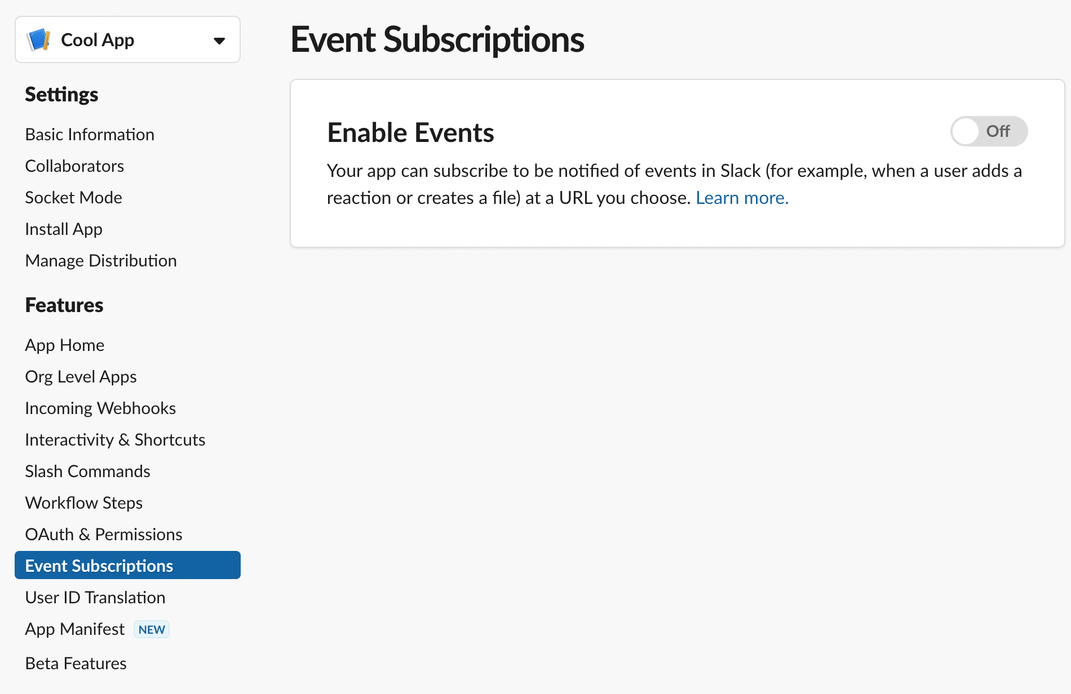
Task: Open the Cool App switcher dropdown arrow
Action: pyautogui.click(x=220, y=40)
